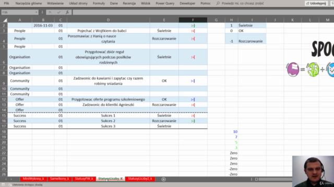Click the red sad-face icon in row 15
The height and width of the screenshot is (187, 334).
(x=193, y=115)
